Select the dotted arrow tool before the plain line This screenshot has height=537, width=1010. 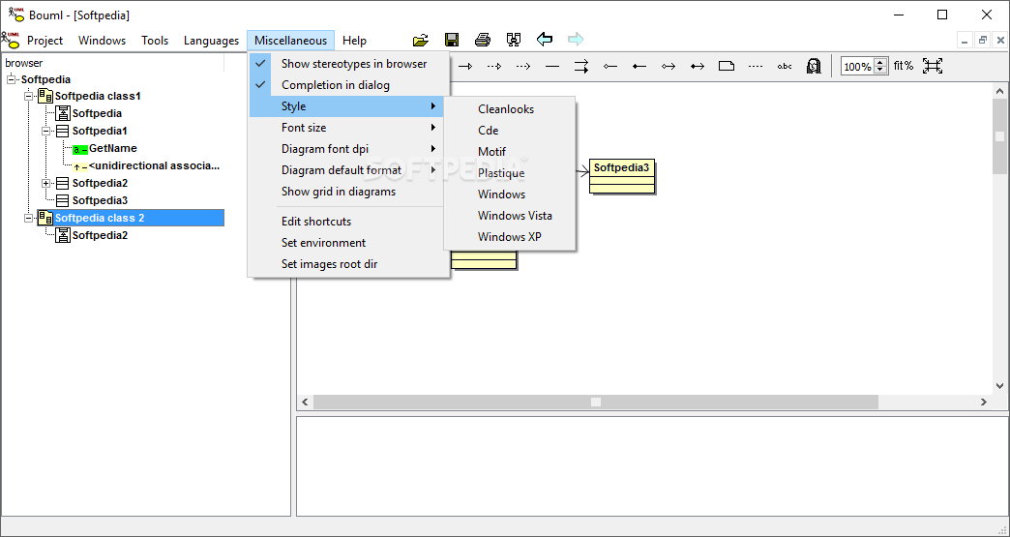click(523, 67)
